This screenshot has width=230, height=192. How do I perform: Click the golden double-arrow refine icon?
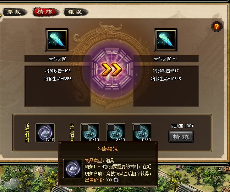coord(112,69)
